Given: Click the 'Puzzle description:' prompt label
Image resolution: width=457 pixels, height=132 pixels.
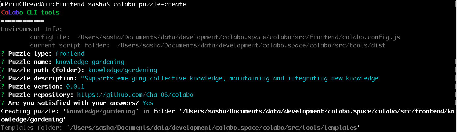Looking at the screenshot, I should pos(43,78).
